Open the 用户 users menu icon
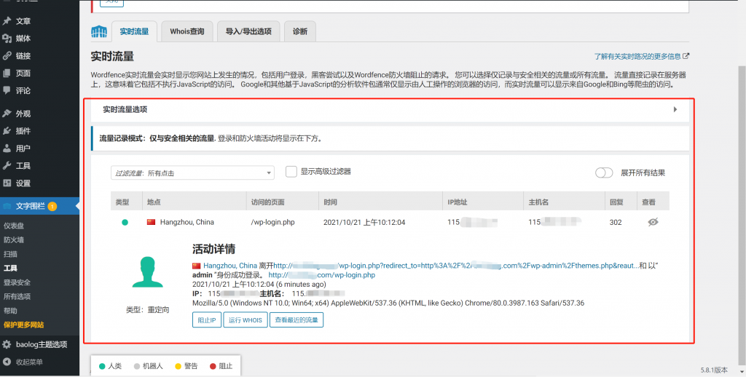 7,148
